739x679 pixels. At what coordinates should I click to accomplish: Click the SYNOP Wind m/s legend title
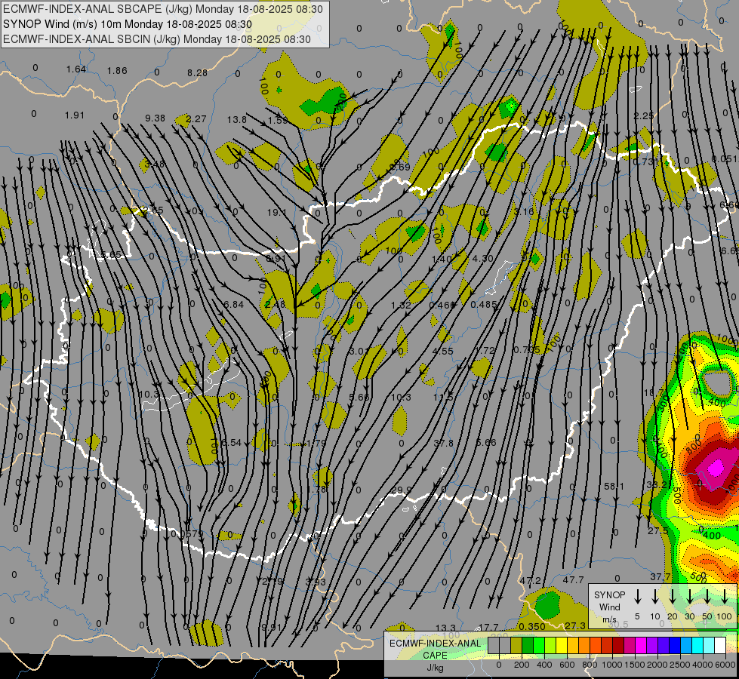pyautogui.click(x=609, y=607)
